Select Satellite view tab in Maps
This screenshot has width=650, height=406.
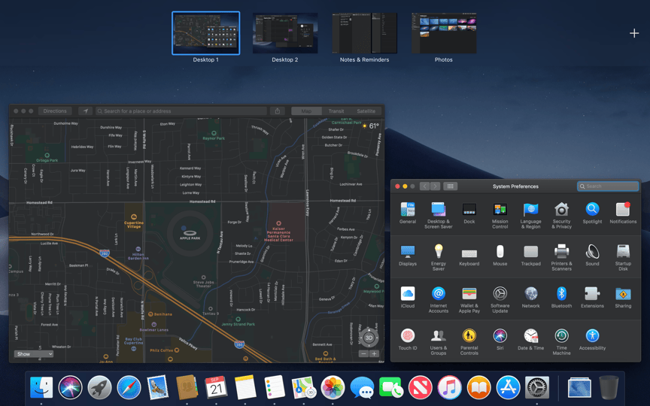pyautogui.click(x=366, y=111)
